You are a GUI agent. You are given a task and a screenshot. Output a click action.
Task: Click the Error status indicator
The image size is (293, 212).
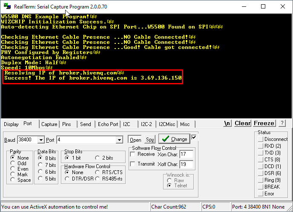[x=261, y=194]
